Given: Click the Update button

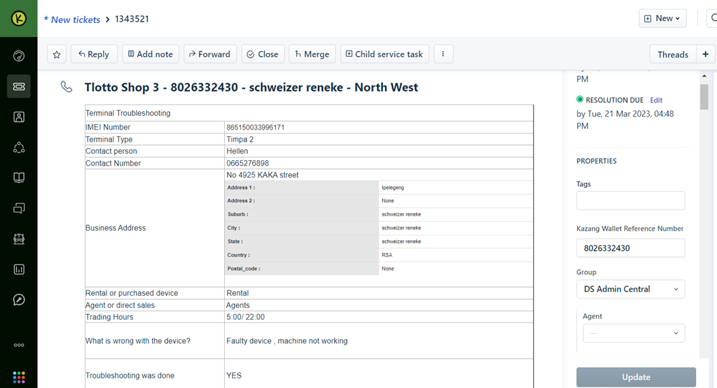Looking at the screenshot, I should click(636, 377).
